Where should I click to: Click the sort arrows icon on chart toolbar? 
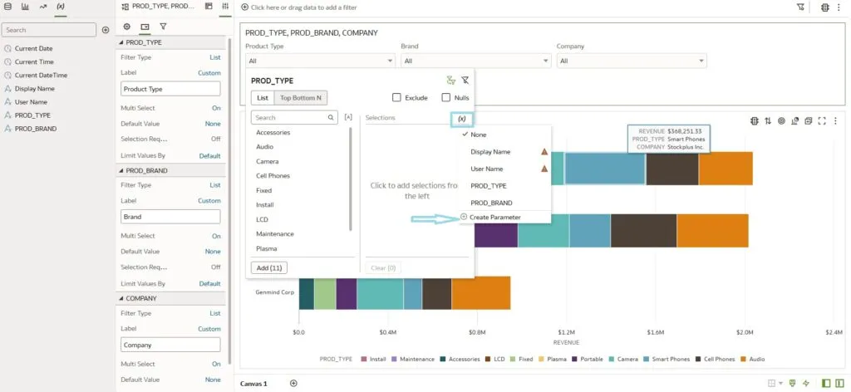tap(768, 120)
